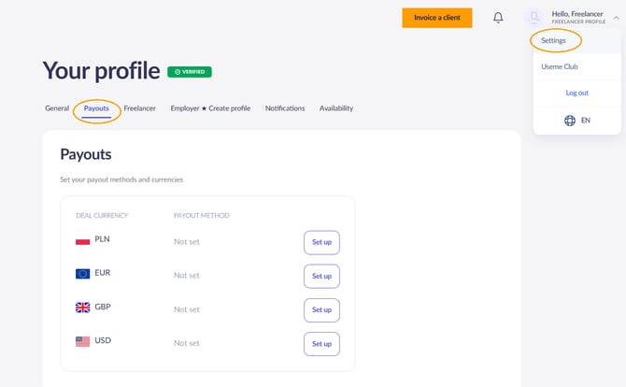Click the Log out link

[x=577, y=93]
